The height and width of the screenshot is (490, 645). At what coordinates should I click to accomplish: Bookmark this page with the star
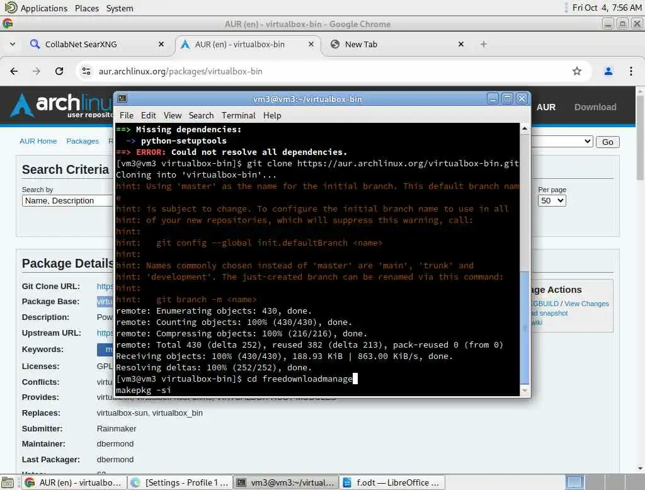pos(577,71)
